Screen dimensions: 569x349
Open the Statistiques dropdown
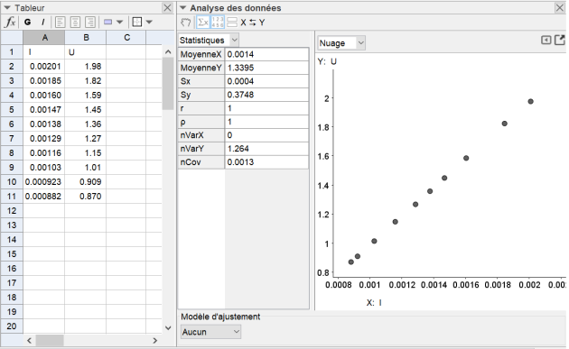(209, 40)
